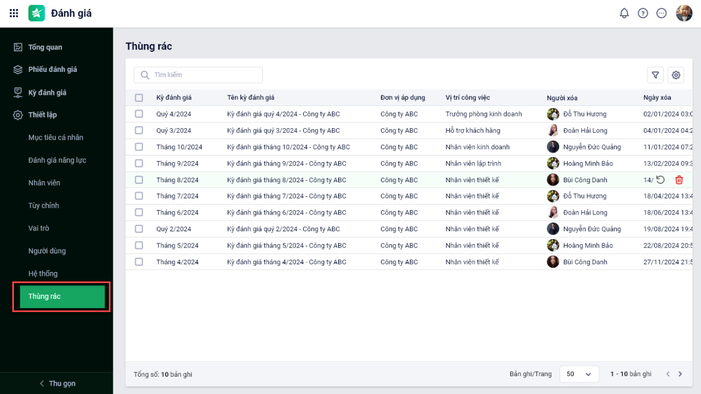Click 'Hỗ trợ khách hàng' cell
Image resolution: width=701 pixels, height=394 pixels.
[473, 130]
